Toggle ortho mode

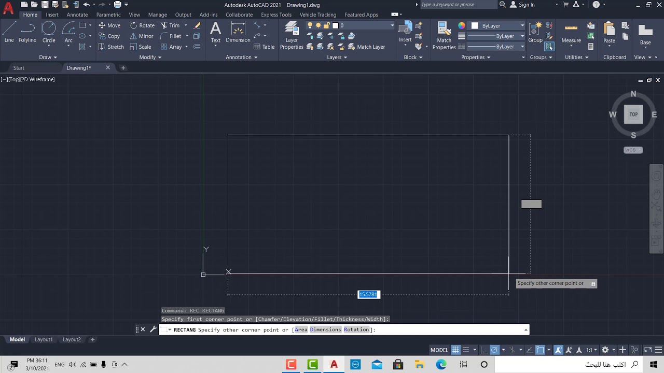483,350
